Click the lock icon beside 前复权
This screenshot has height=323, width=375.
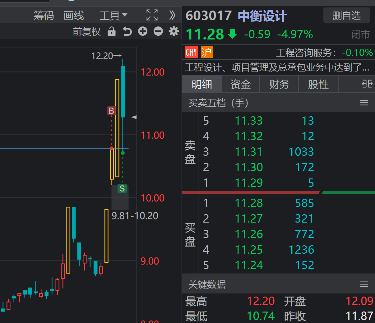pos(112,31)
